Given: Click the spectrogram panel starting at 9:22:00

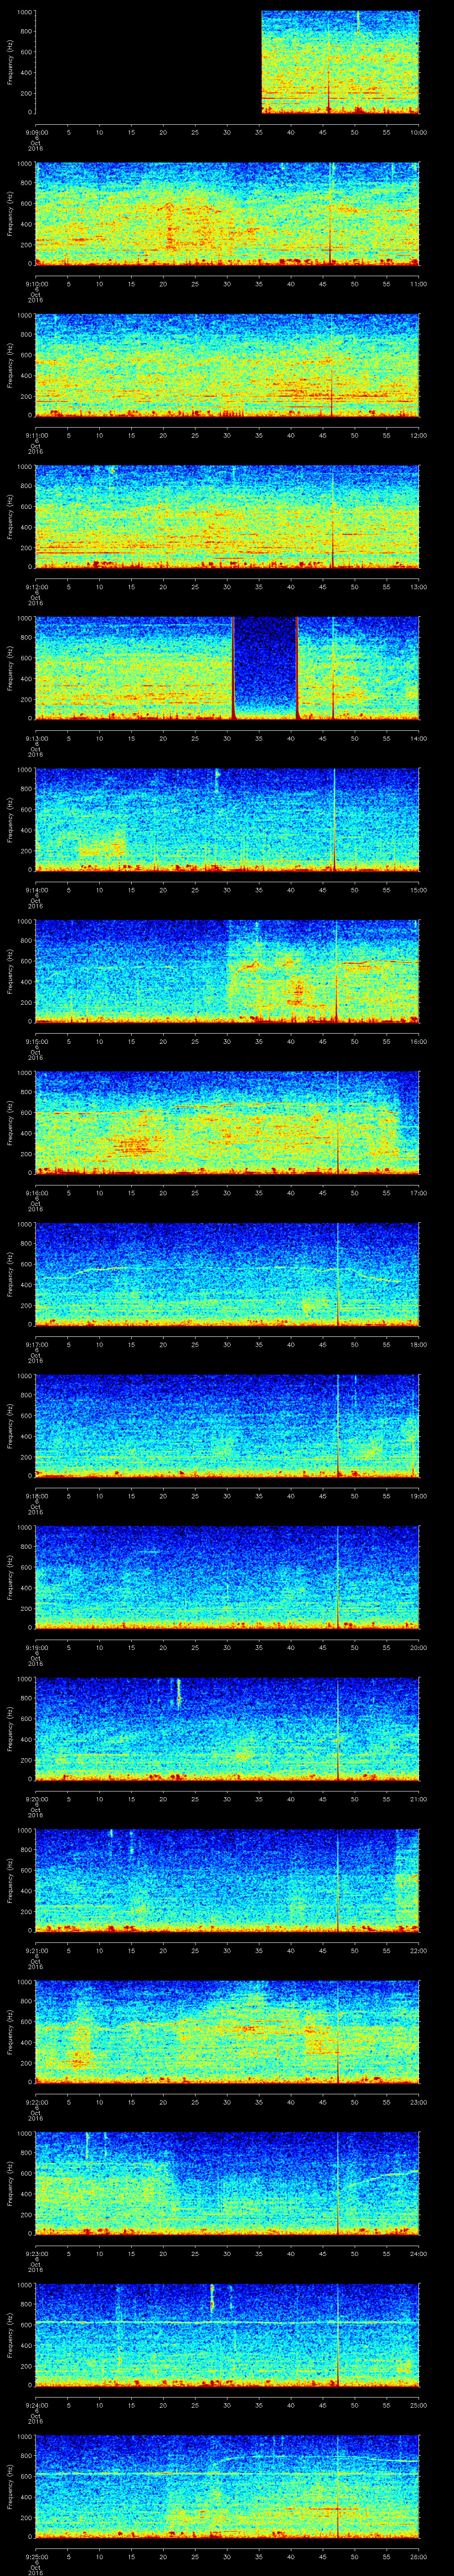Looking at the screenshot, I should click(x=227, y=2033).
